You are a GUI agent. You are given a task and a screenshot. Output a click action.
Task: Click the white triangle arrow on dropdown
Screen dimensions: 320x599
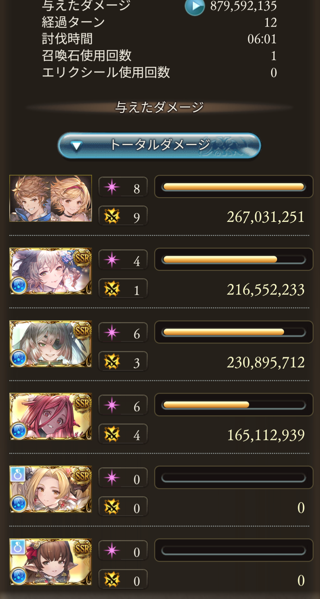pyautogui.click(x=76, y=146)
